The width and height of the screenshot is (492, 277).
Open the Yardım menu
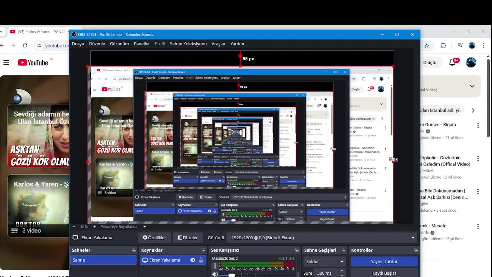[x=237, y=44]
